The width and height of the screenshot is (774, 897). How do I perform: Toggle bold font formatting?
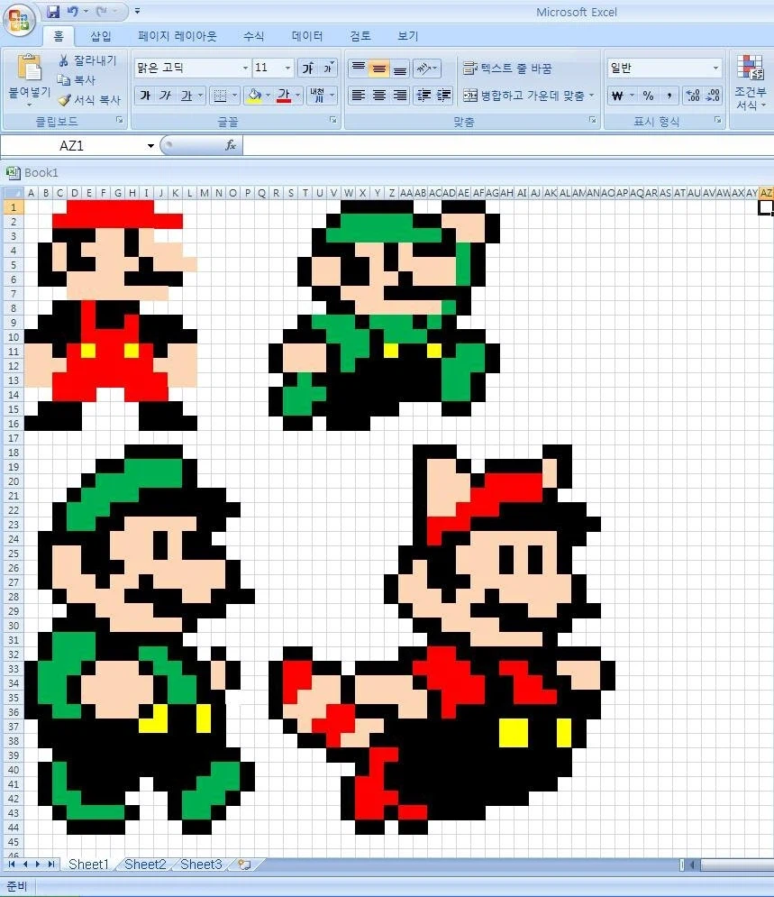[x=144, y=96]
